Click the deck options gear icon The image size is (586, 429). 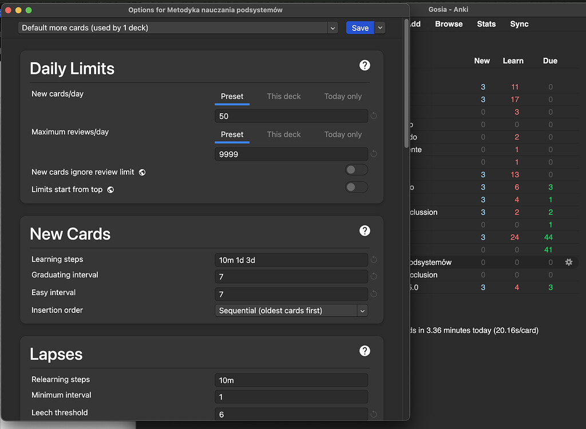[x=568, y=262]
